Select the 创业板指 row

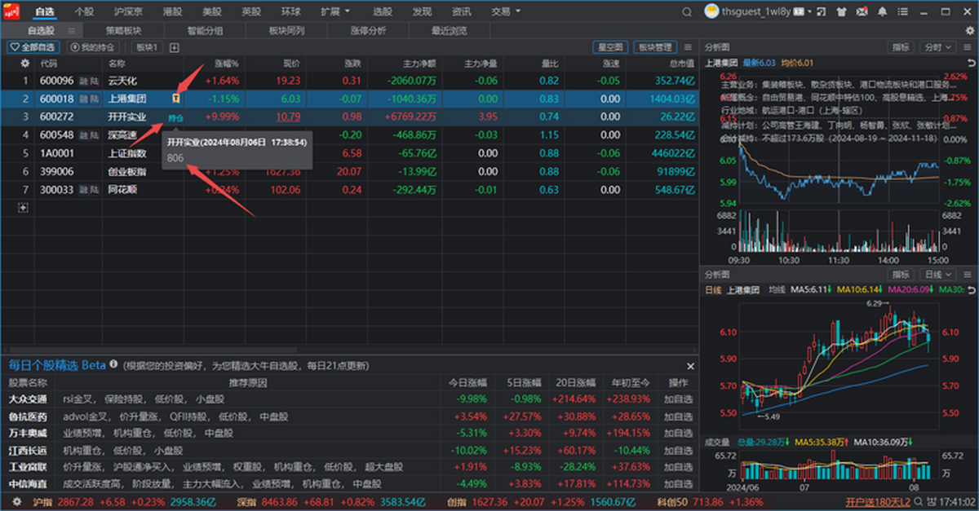click(349, 171)
